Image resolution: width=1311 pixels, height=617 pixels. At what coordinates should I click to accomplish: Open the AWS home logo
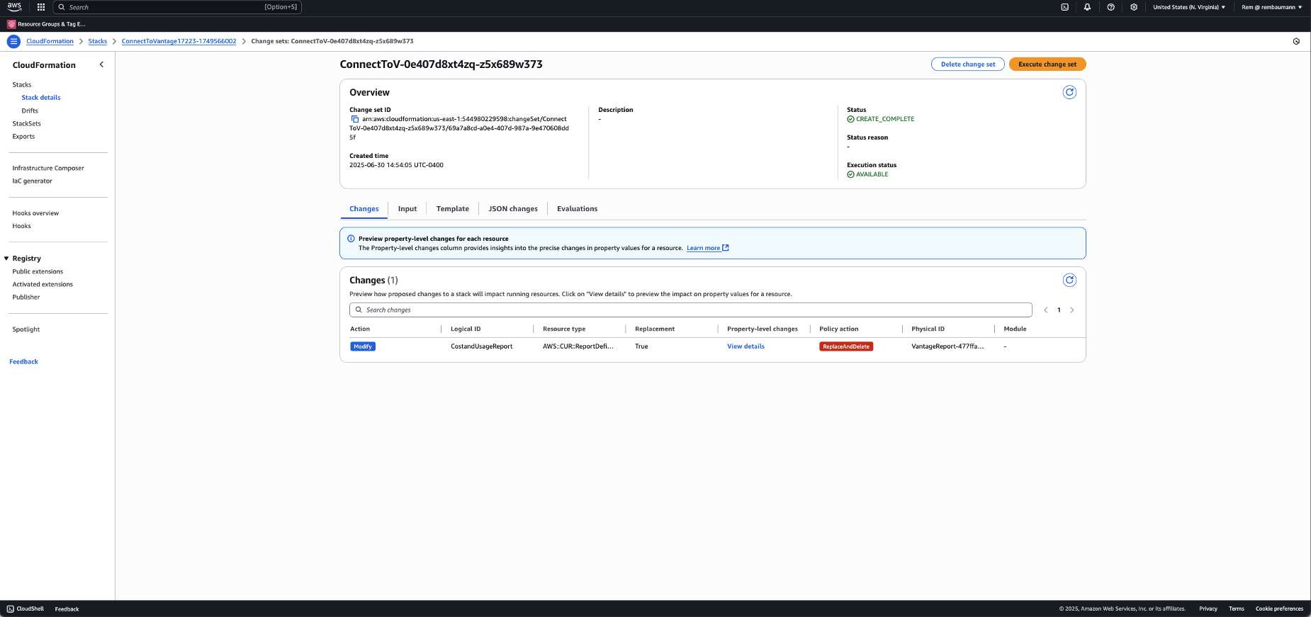pos(14,7)
